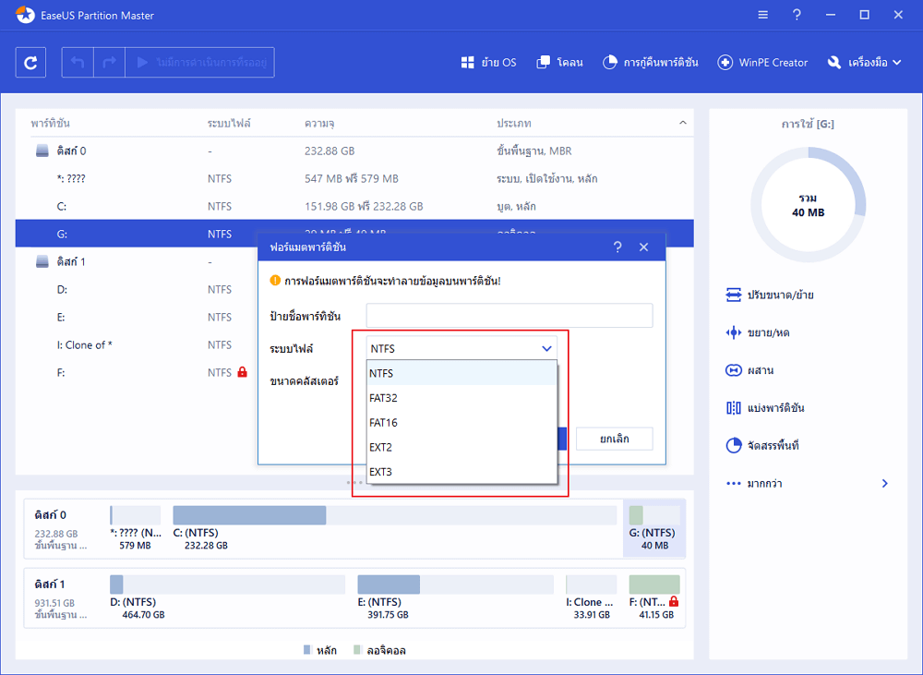Click the พาร์ทิชัน column header
923x675 pixels.
(51, 123)
